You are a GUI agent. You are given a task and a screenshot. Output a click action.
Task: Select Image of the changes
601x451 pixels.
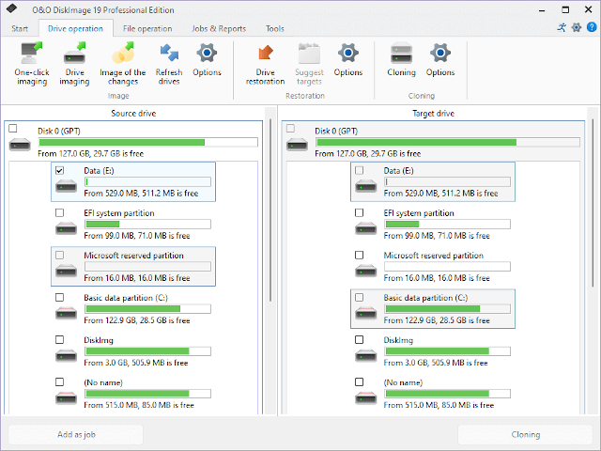tap(123, 64)
